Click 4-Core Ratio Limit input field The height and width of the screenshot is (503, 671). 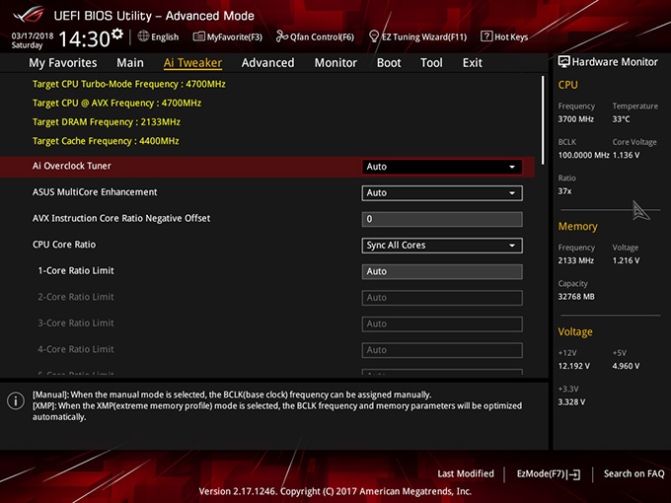pos(442,350)
